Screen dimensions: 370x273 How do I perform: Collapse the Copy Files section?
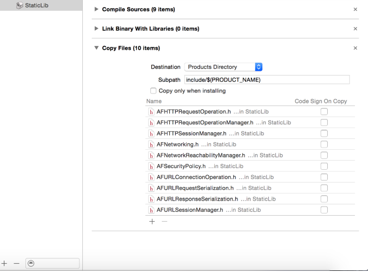pyautogui.click(x=97, y=48)
